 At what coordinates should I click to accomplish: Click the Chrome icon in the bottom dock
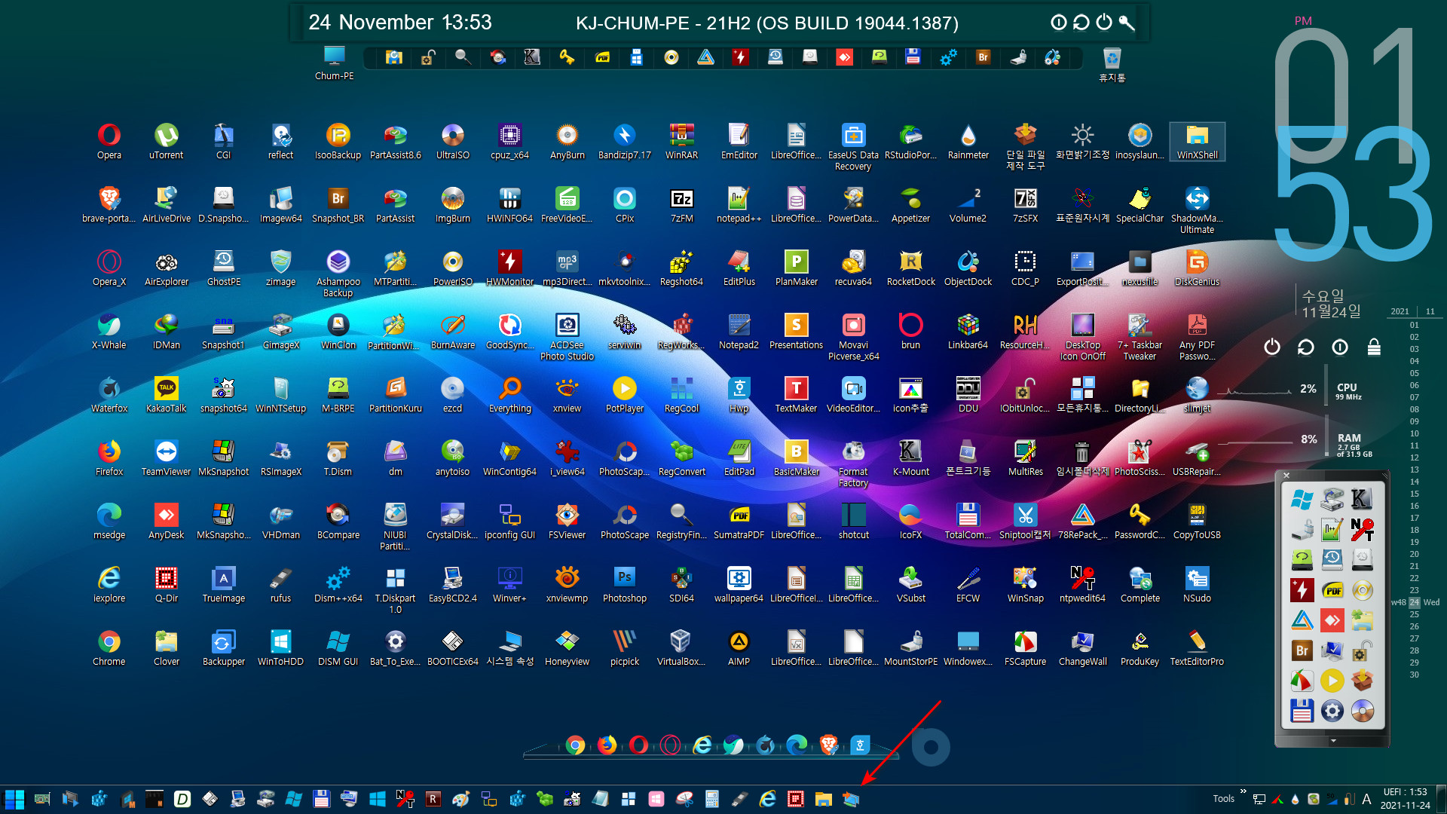pyautogui.click(x=575, y=745)
